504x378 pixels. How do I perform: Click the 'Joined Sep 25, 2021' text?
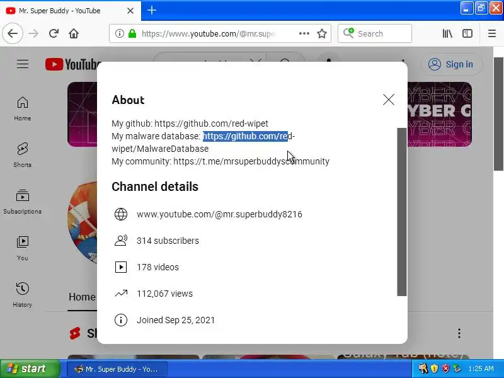click(x=176, y=320)
